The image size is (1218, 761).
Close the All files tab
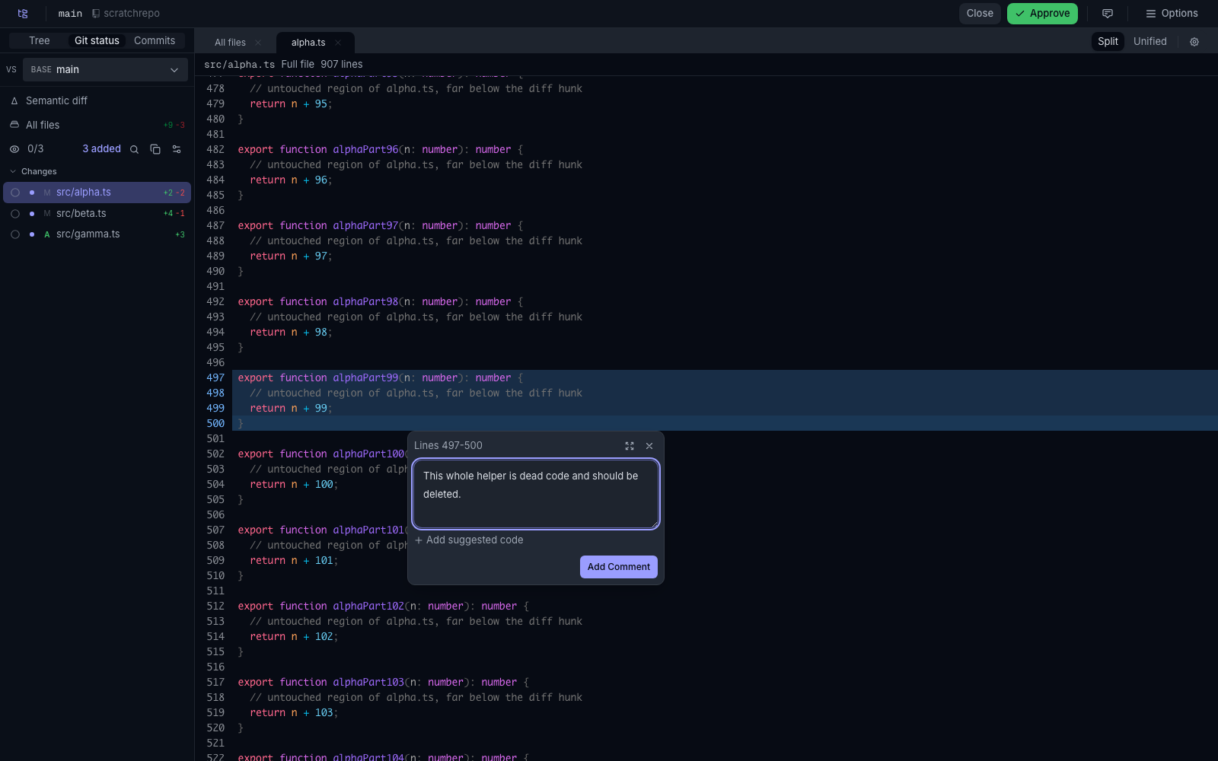click(x=258, y=43)
